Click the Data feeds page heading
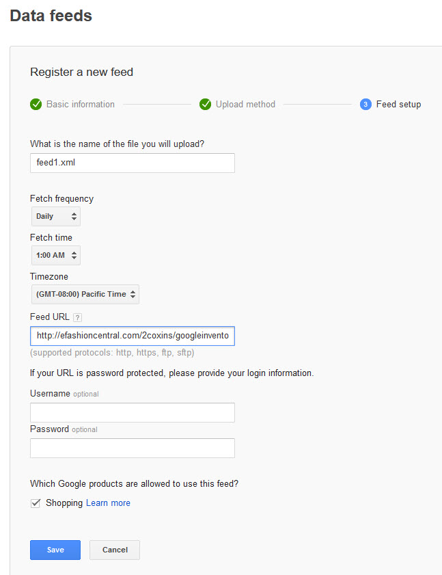This screenshot has height=575, width=442. point(51,16)
